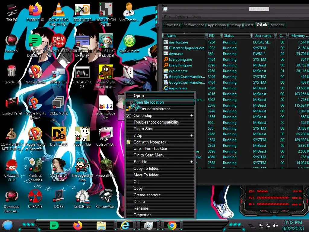Open the 2PACALYPSE 2.3 console icon
The height and width of the screenshot is (232, 309).
point(82,77)
